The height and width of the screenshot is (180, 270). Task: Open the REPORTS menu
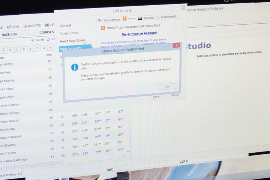[32, 26]
